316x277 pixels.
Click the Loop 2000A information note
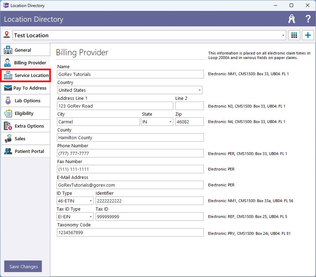tap(259, 55)
